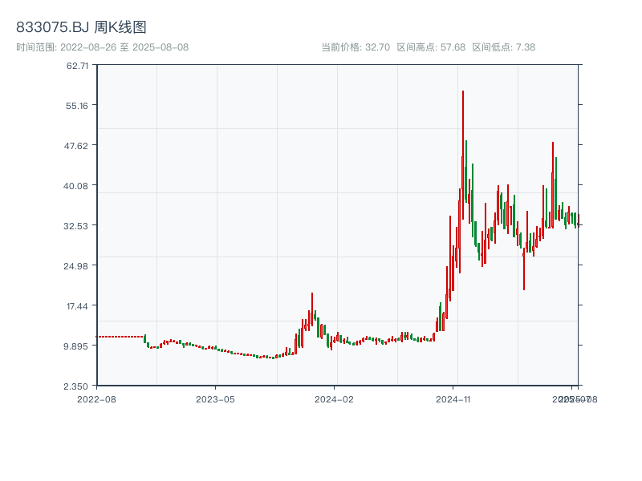Click y-axis label 40.08

(75, 186)
